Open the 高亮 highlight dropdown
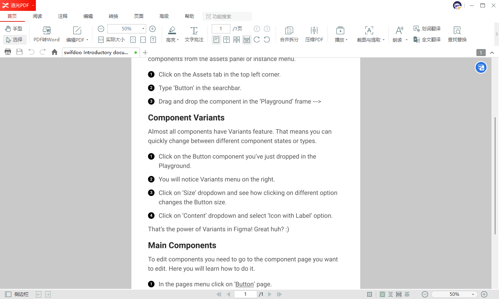 coord(178,40)
